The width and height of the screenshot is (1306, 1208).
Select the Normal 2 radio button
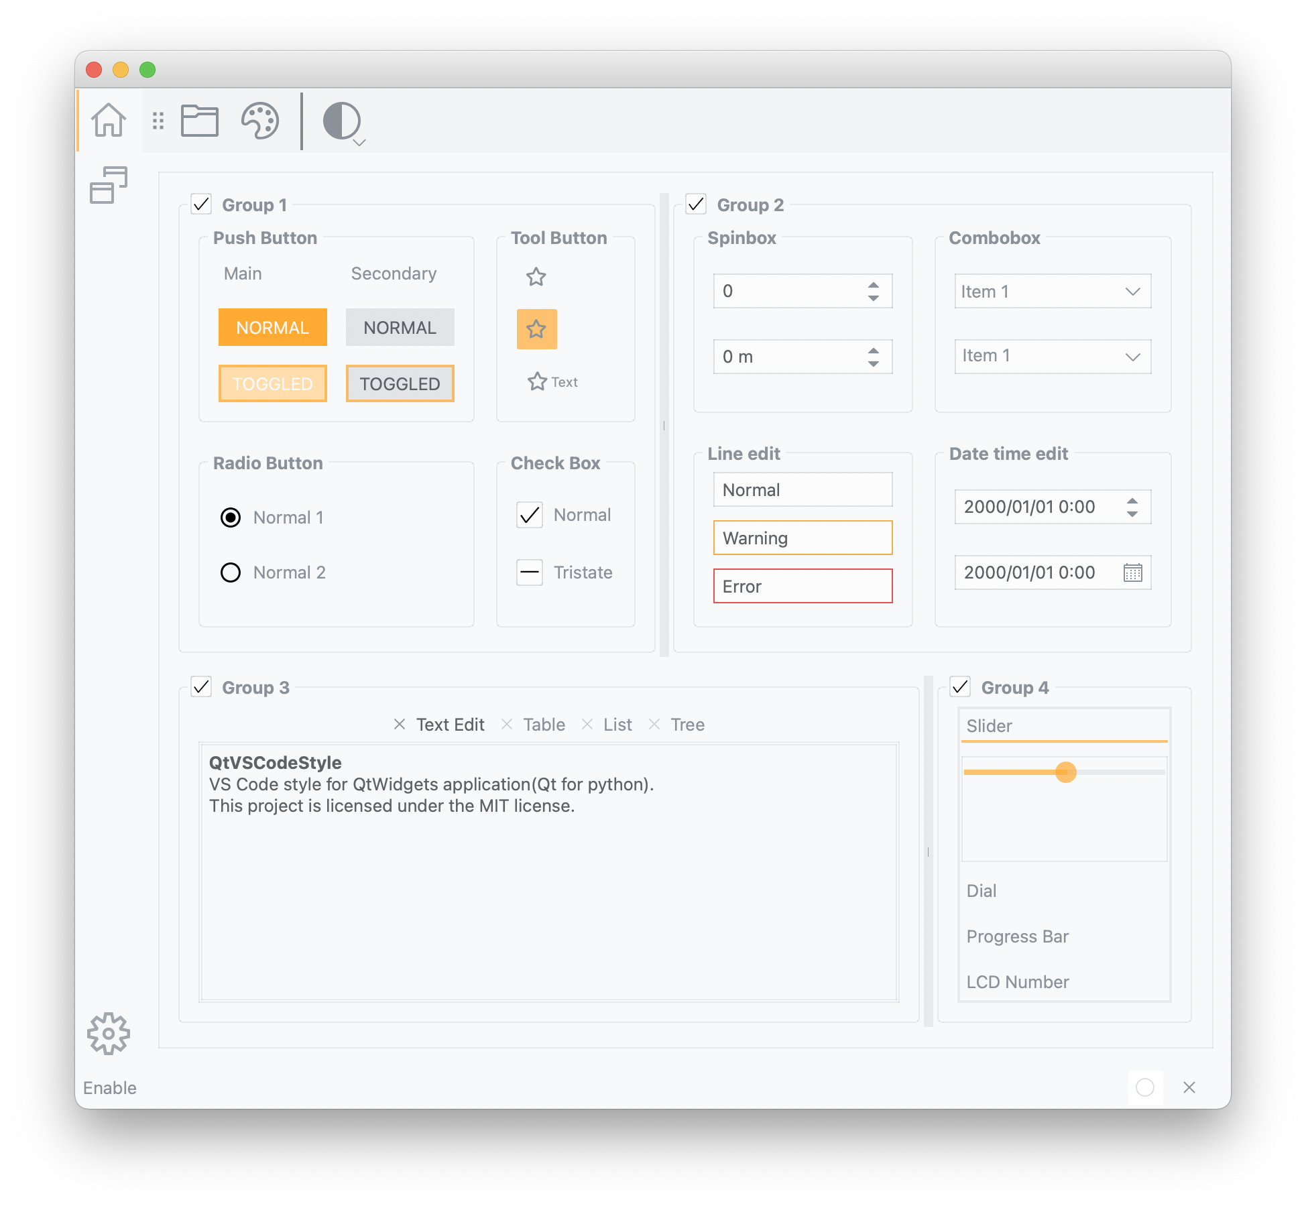(x=231, y=572)
